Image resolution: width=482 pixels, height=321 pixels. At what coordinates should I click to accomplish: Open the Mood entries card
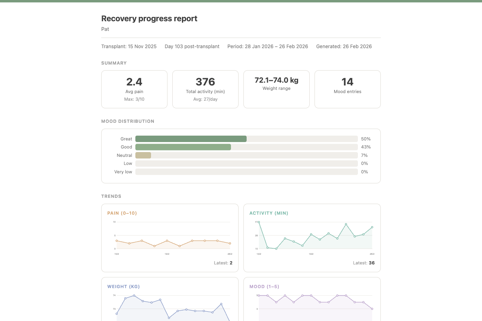[x=347, y=89]
